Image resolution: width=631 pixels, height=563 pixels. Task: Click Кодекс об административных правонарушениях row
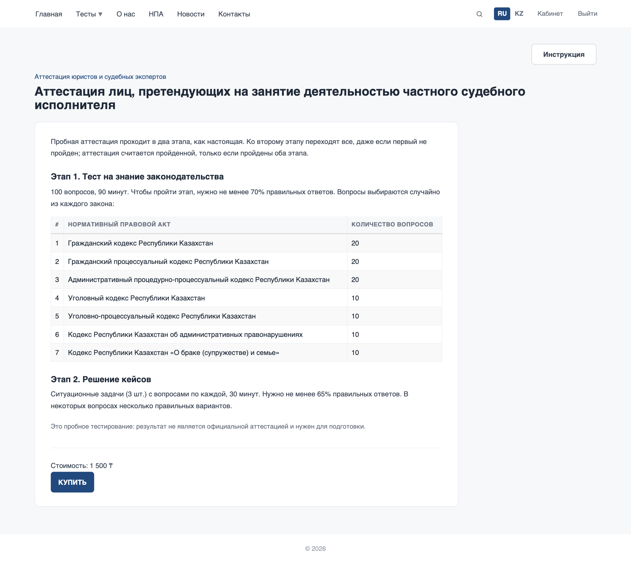point(246,335)
